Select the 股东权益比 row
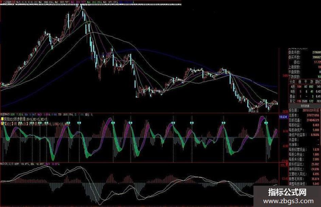The width and height of the screenshot is (321, 207). tap(304, 164)
